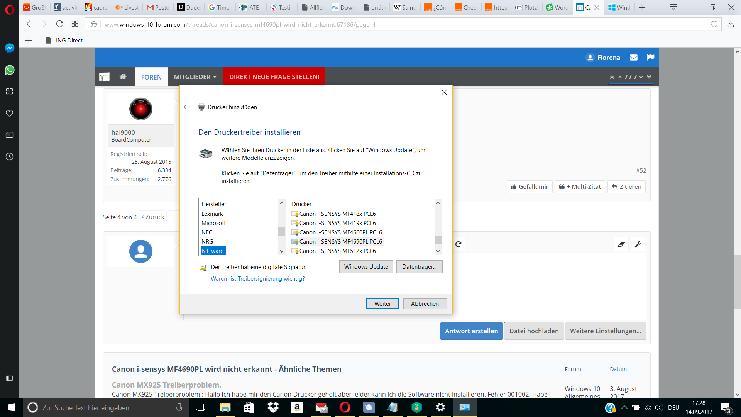Add page to bookmarks heart
The image size is (741, 417).
point(714,24)
